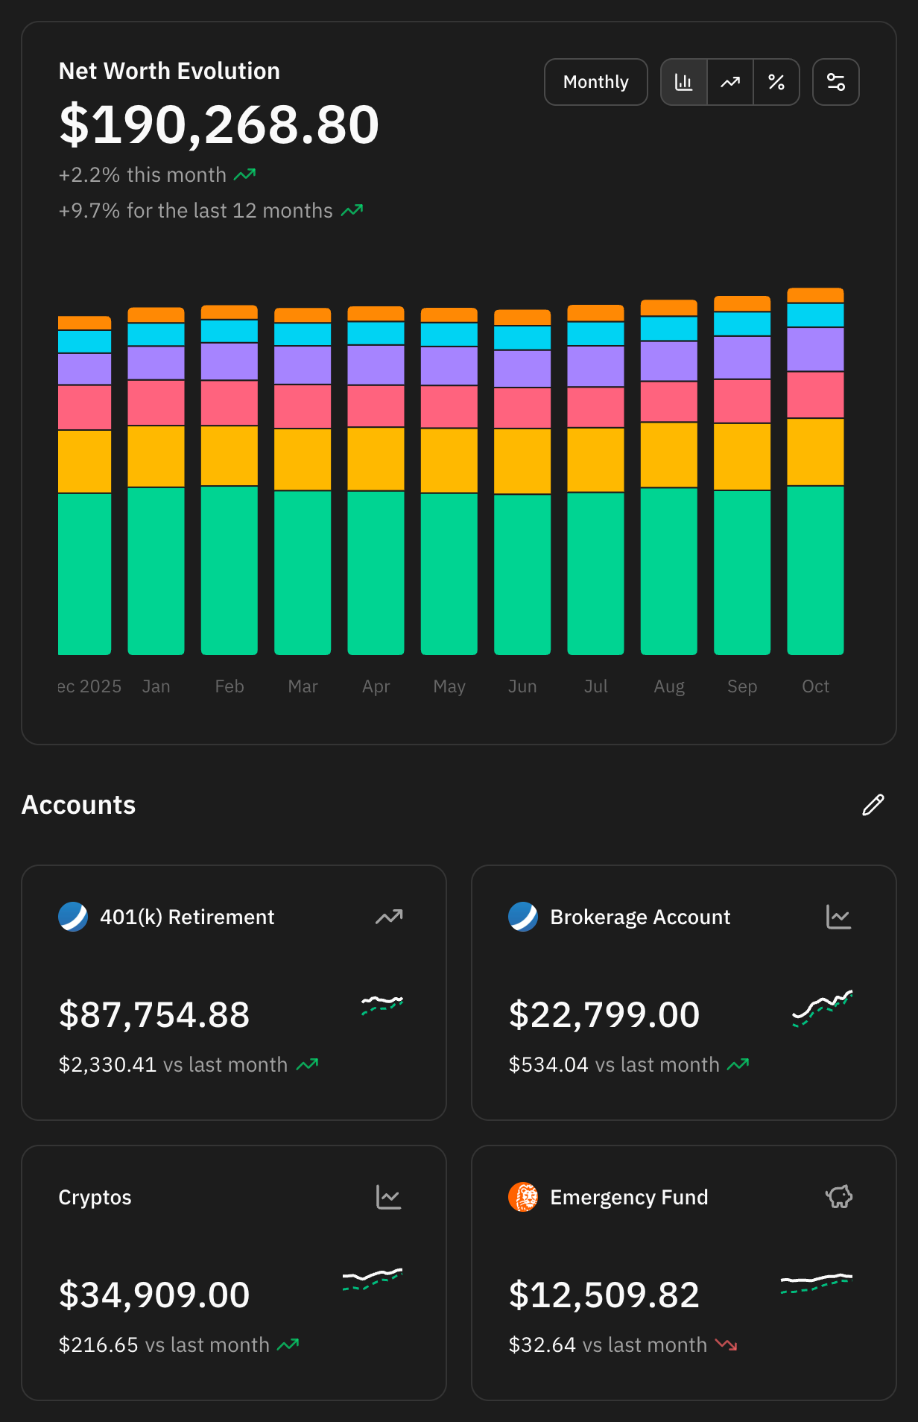The width and height of the screenshot is (918, 1422).
Task: Select the Mar pink bar segment
Action: [303, 407]
